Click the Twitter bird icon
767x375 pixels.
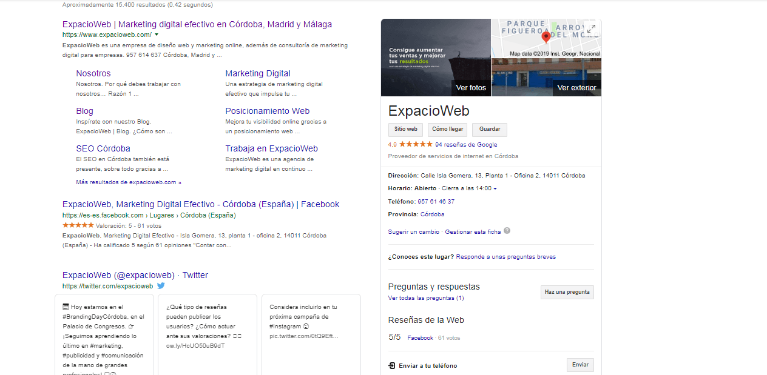click(x=161, y=286)
